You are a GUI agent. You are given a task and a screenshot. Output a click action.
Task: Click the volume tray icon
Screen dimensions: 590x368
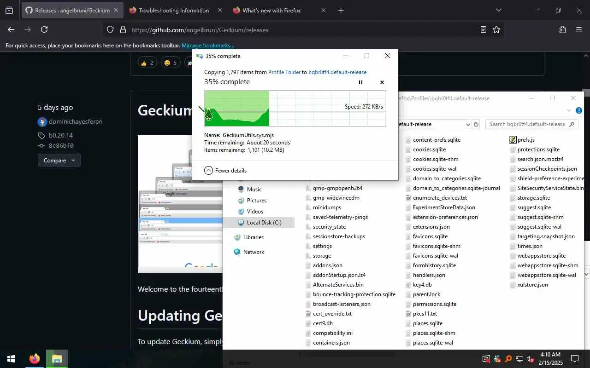[530, 359]
